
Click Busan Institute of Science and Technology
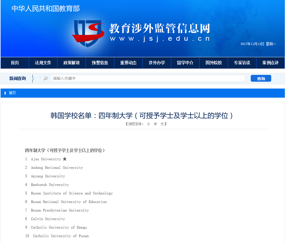pyautogui.click(x=72, y=193)
